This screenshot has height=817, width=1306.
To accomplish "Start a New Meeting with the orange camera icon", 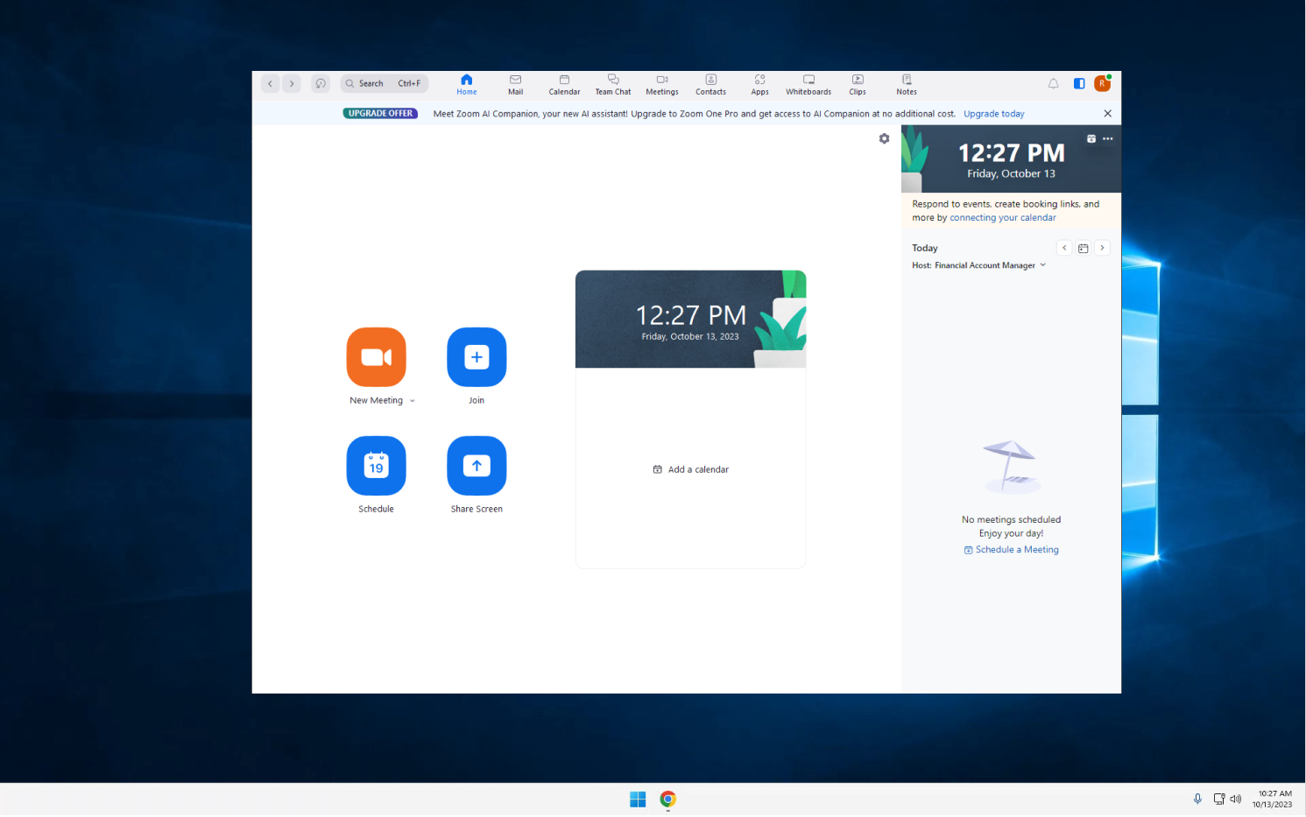I will coord(376,357).
